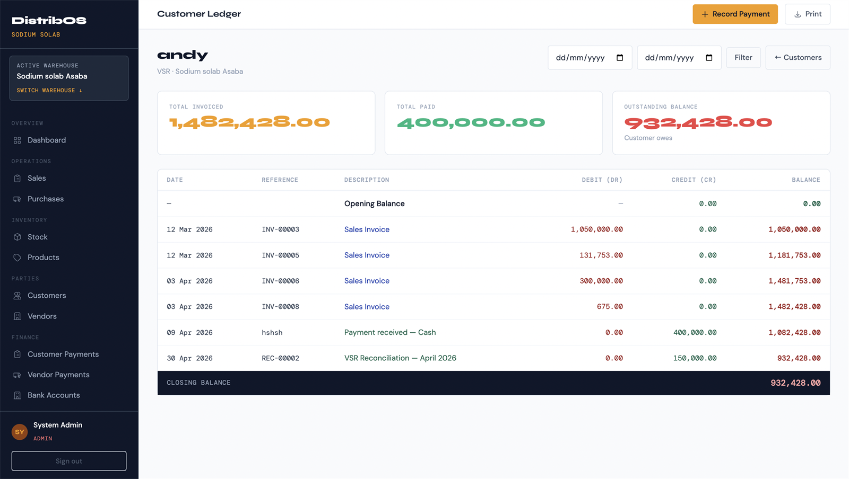Image resolution: width=849 pixels, height=479 pixels.
Task: Click reference 'INV-00003'
Action: (x=280, y=229)
